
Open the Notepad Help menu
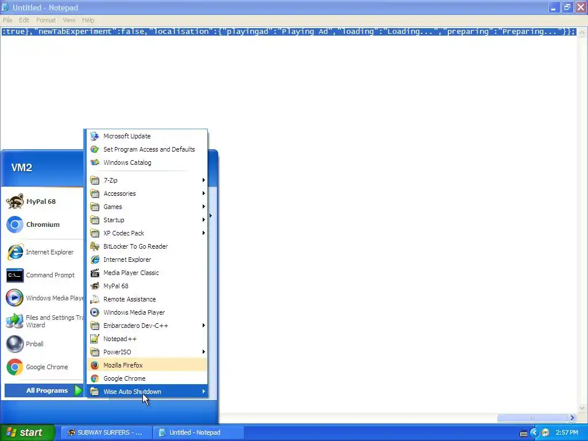[88, 20]
